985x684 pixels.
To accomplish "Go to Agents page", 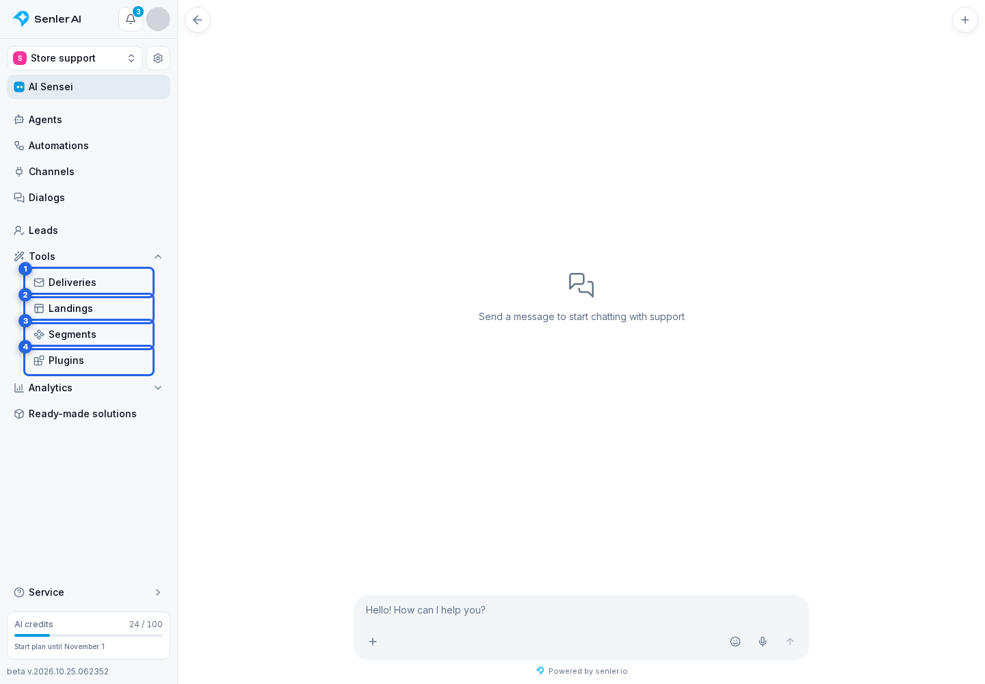I will (x=89, y=120).
